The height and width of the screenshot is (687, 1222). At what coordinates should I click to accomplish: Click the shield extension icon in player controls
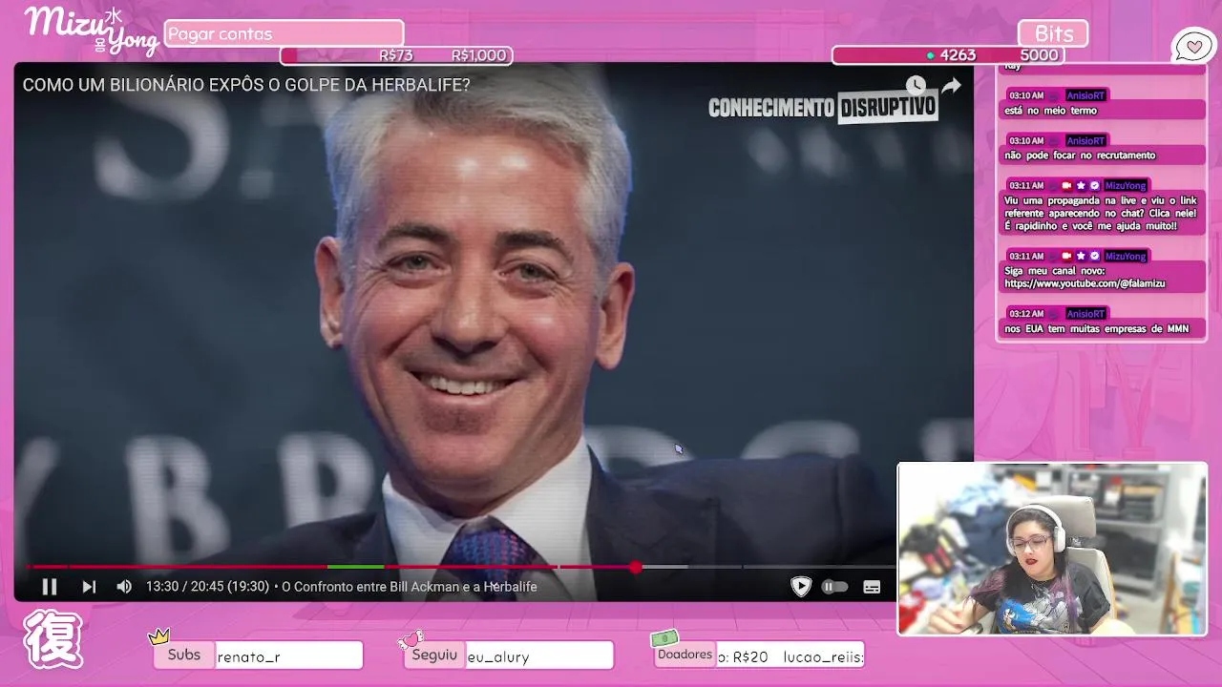[801, 587]
